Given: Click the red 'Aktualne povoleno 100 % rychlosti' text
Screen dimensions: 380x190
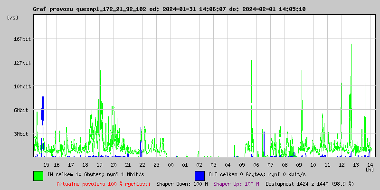Looking at the screenshot, I should click(104, 184).
